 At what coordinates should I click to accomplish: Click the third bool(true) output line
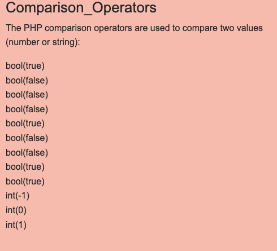(25, 167)
